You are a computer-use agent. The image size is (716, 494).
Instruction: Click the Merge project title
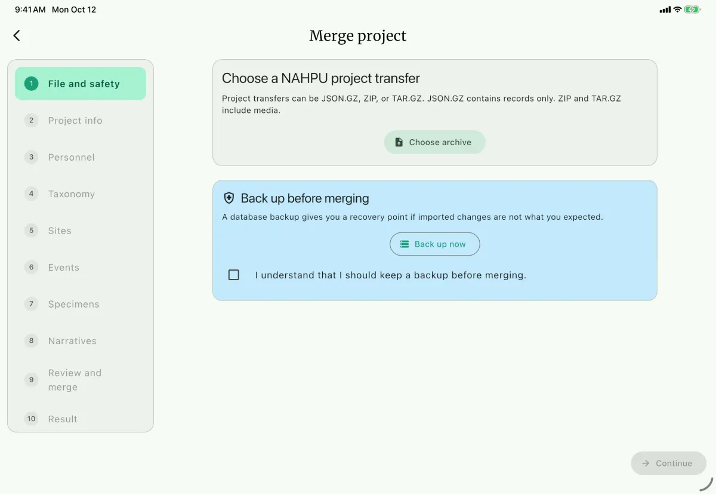[x=358, y=36]
